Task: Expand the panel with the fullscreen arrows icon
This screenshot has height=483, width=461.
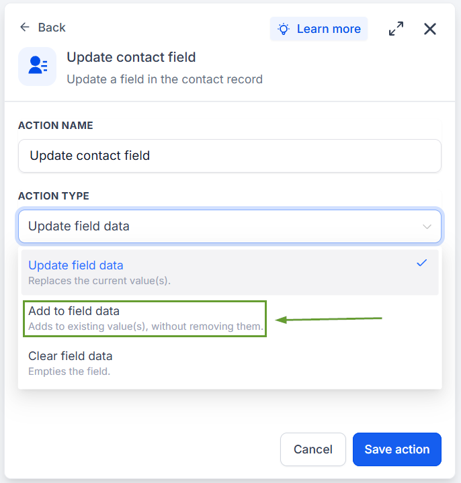Action: [396, 29]
